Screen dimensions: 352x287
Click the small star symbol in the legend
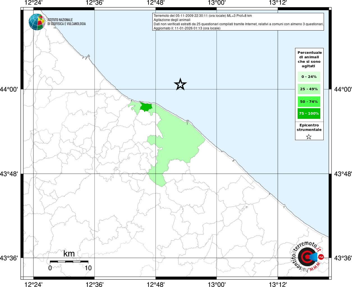309,137
